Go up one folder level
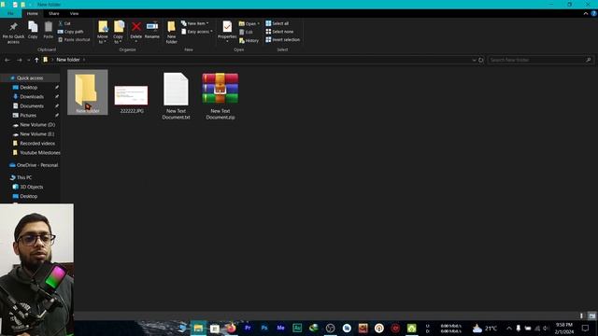Image resolution: width=598 pixels, height=336 pixels. click(36, 60)
